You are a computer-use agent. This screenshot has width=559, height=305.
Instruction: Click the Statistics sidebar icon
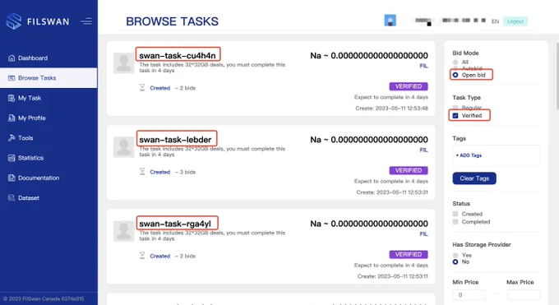tap(12, 158)
